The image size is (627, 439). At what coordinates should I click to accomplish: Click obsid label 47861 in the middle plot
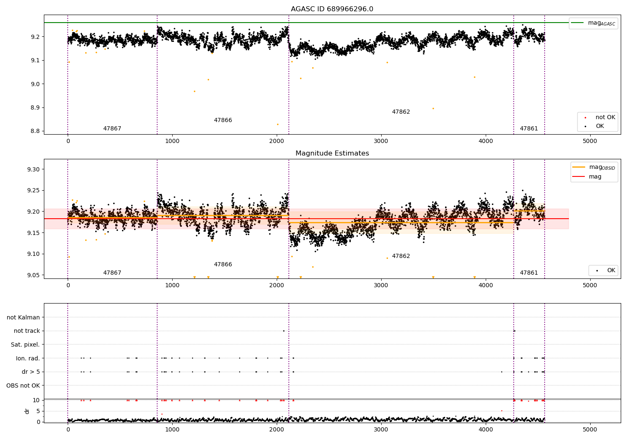(529, 273)
